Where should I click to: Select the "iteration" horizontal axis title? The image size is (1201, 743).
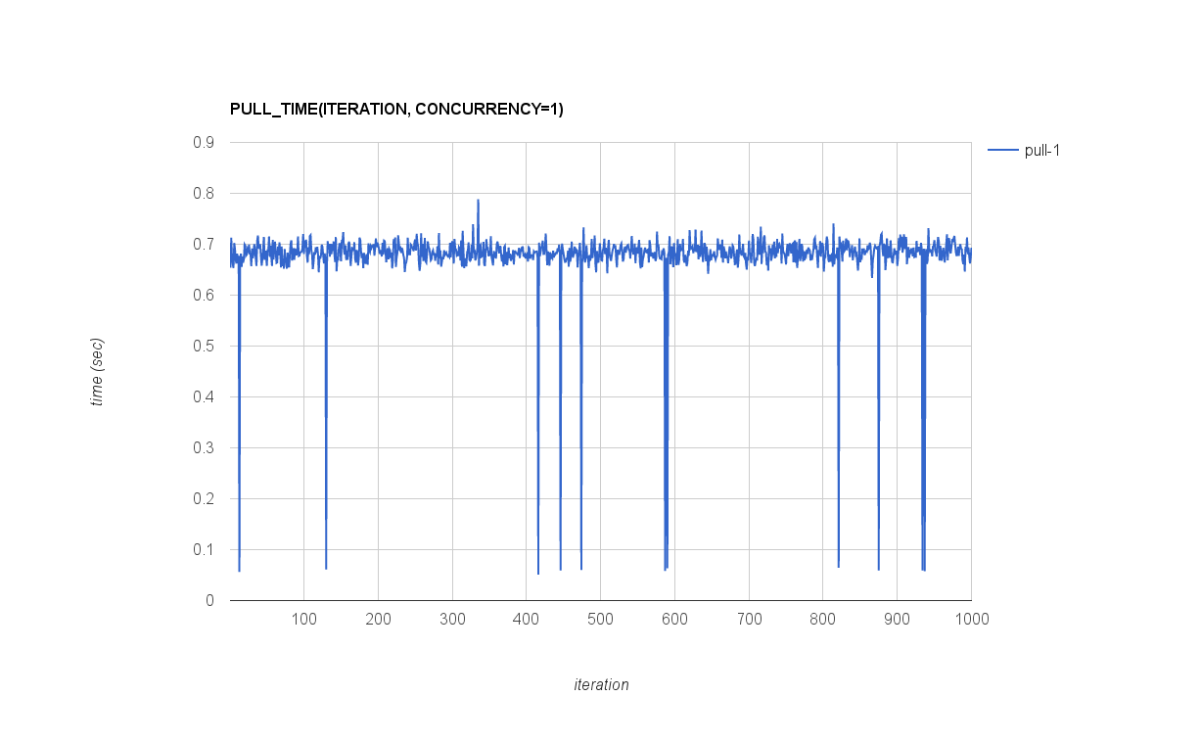point(601,685)
